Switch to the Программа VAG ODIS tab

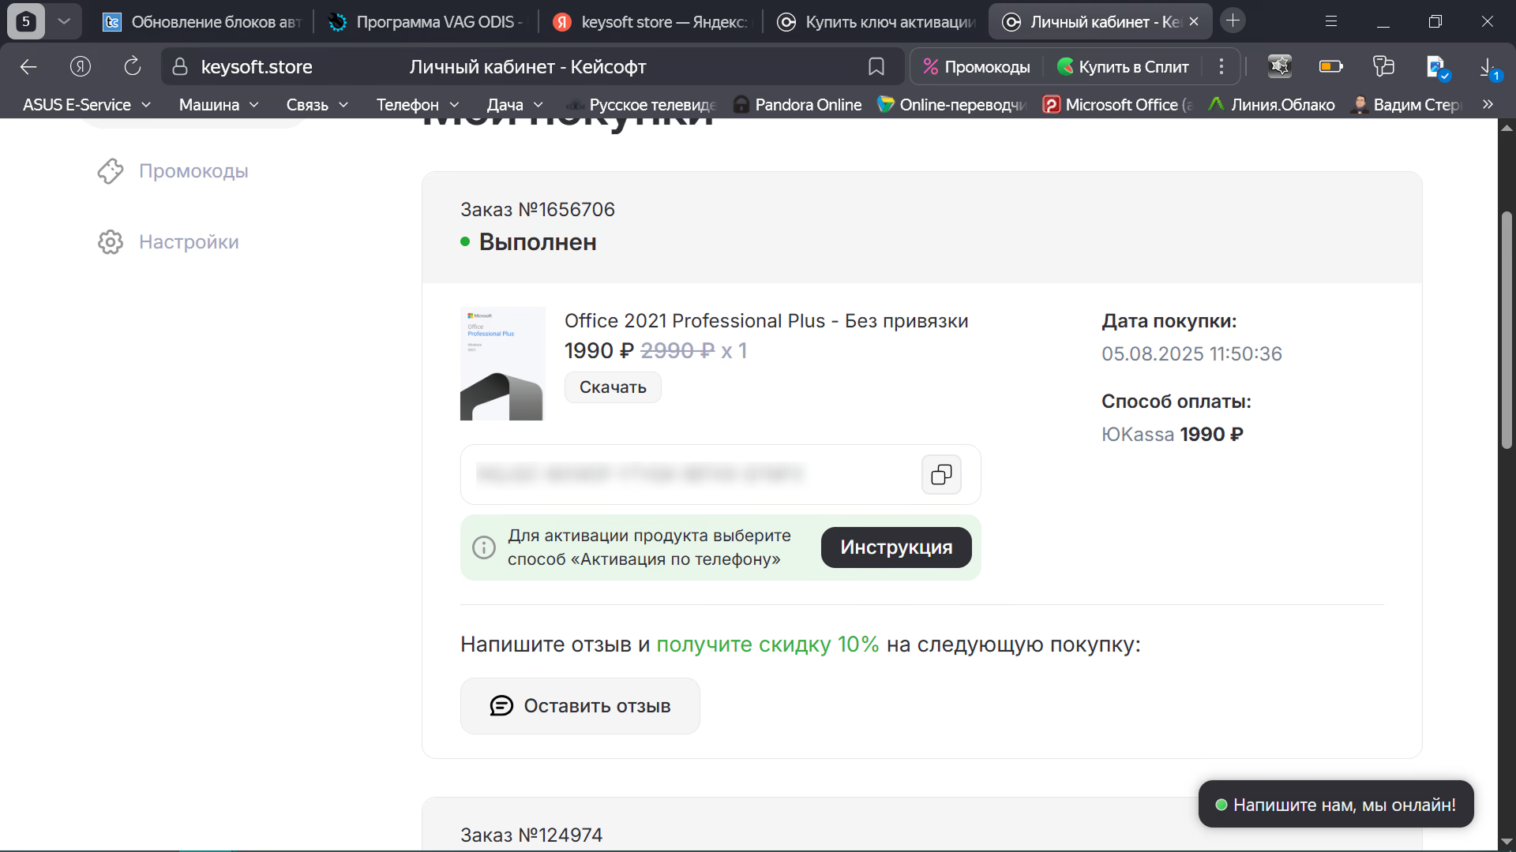(426, 22)
